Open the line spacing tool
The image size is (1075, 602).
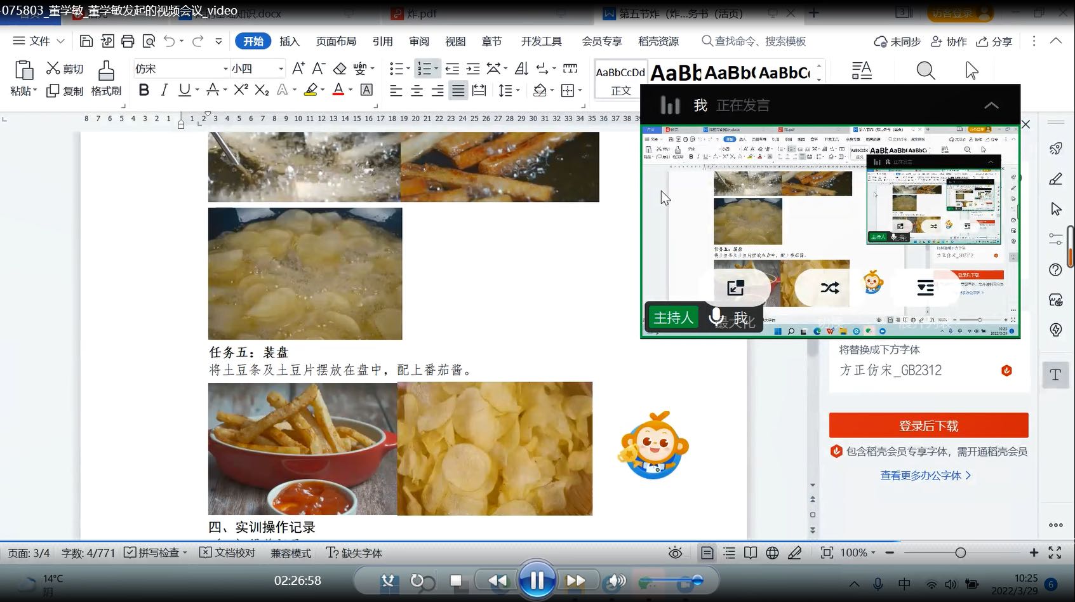point(505,91)
